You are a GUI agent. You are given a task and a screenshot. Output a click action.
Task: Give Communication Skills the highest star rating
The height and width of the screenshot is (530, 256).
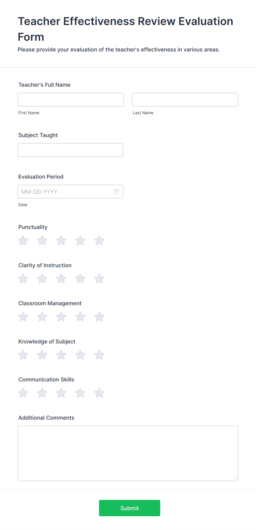[x=99, y=393]
